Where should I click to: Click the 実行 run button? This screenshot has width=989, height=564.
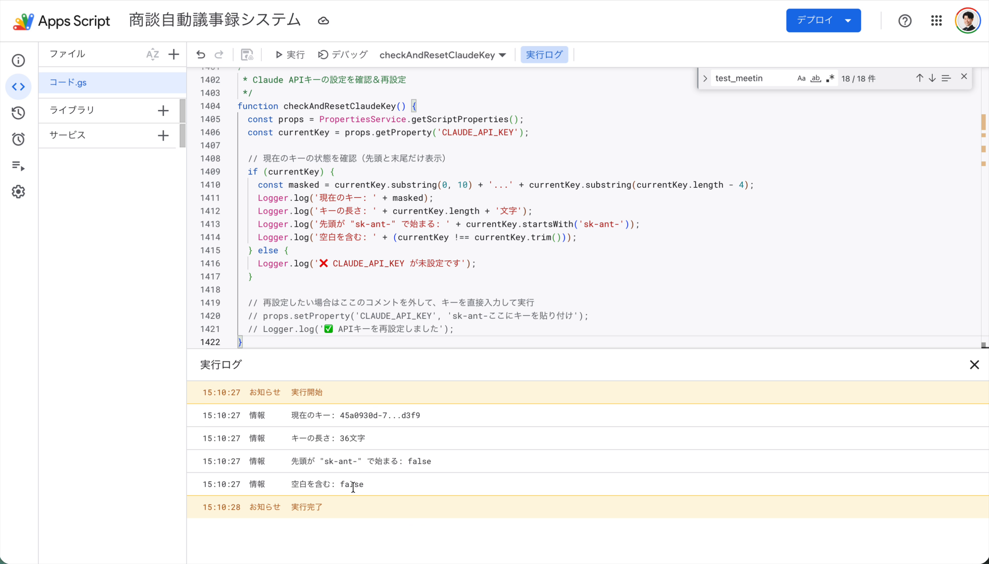(290, 55)
